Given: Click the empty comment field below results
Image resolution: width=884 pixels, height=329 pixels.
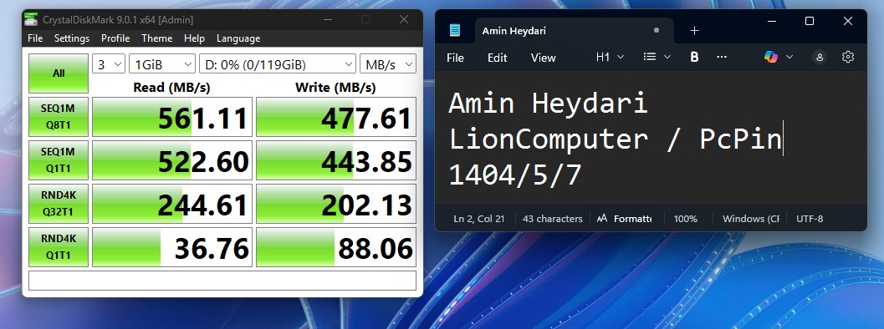Looking at the screenshot, I should click(222, 281).
